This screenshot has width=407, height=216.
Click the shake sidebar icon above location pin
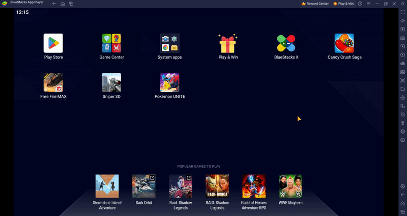coord(402,115)
